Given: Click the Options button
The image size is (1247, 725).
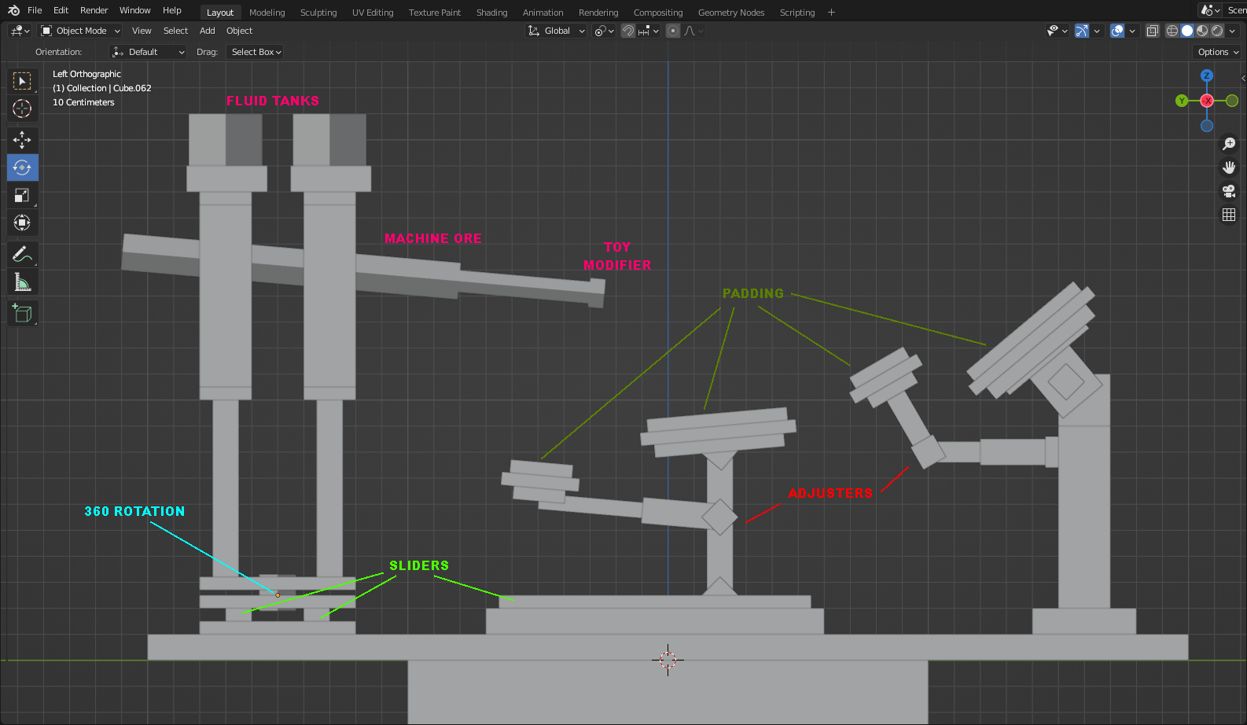Looking at the screenshot, I should coord(1217,52).
